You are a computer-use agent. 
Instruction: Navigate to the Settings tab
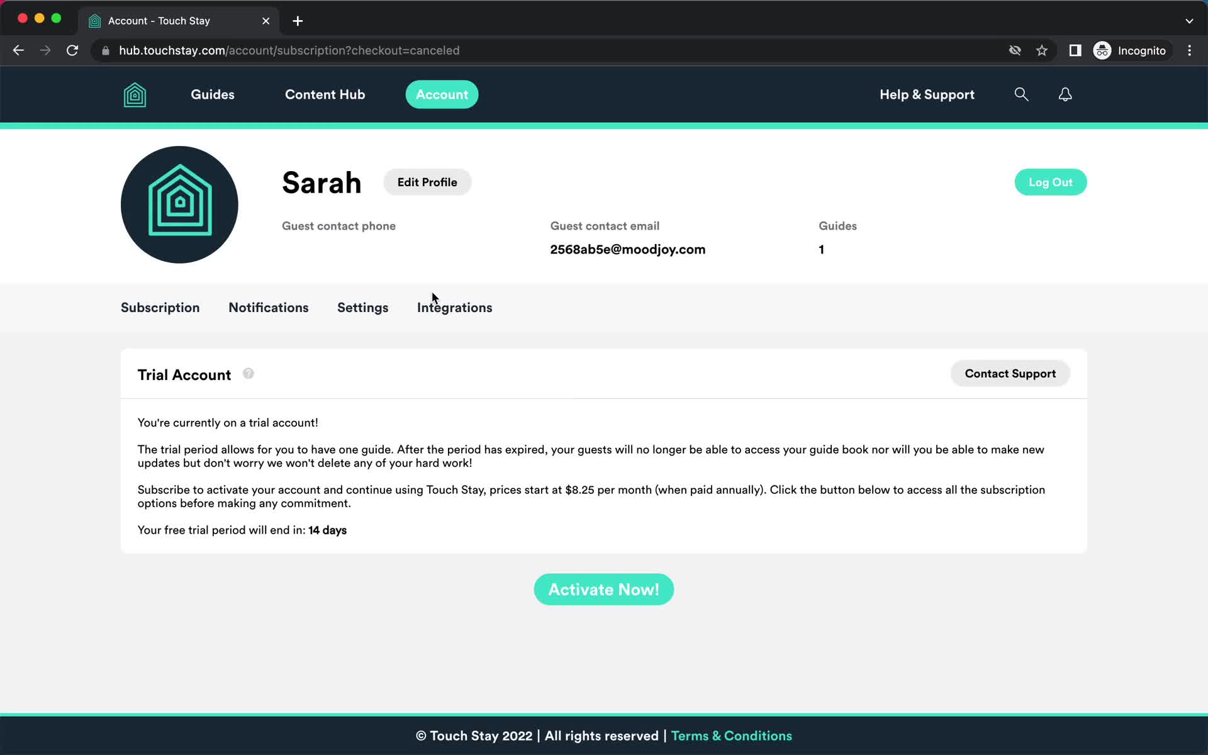(362, 307)
